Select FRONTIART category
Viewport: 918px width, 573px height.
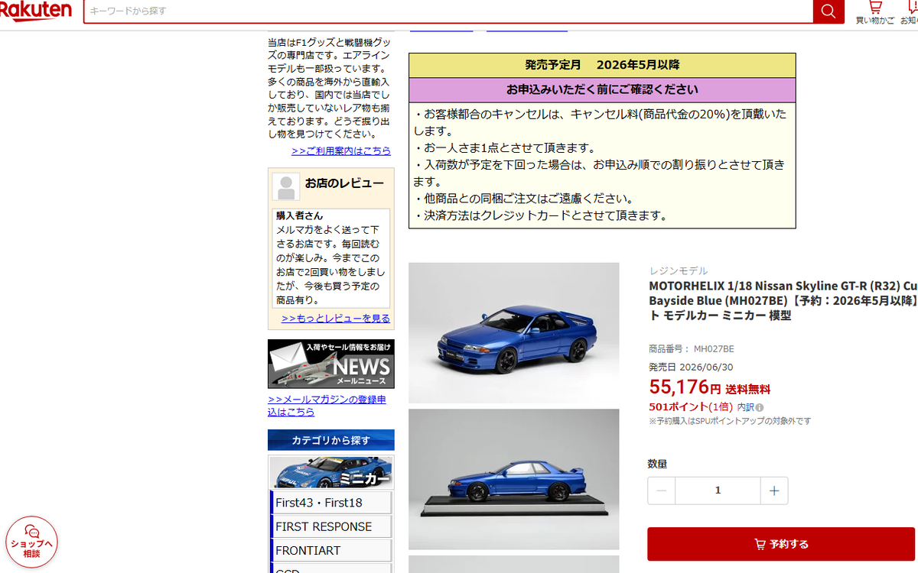point(331,550)
